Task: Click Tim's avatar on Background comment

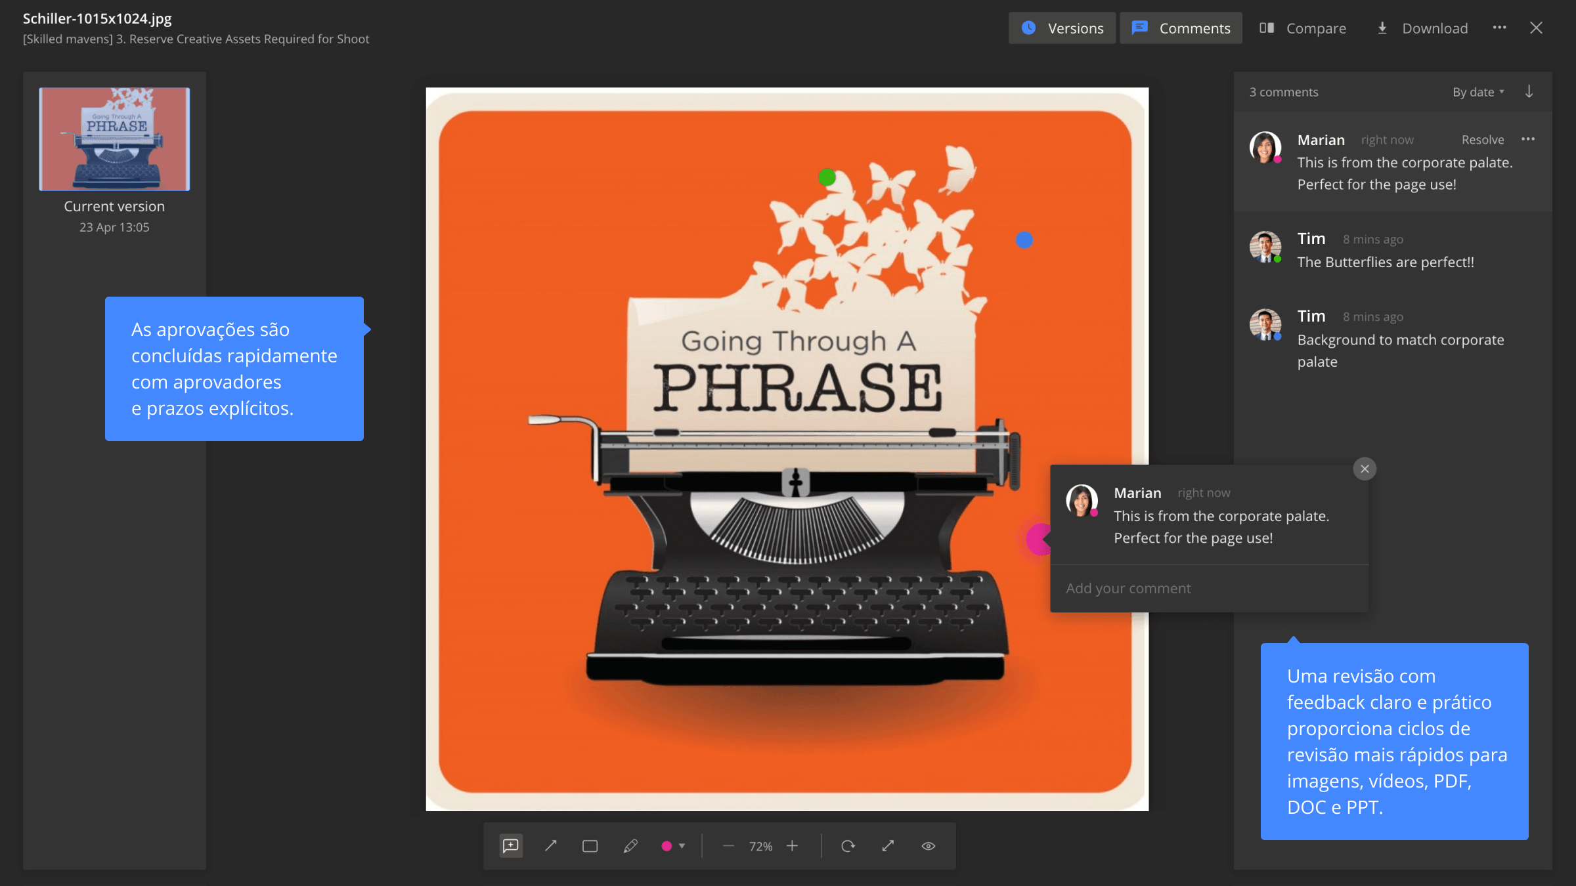Action: pos(1265,324)
